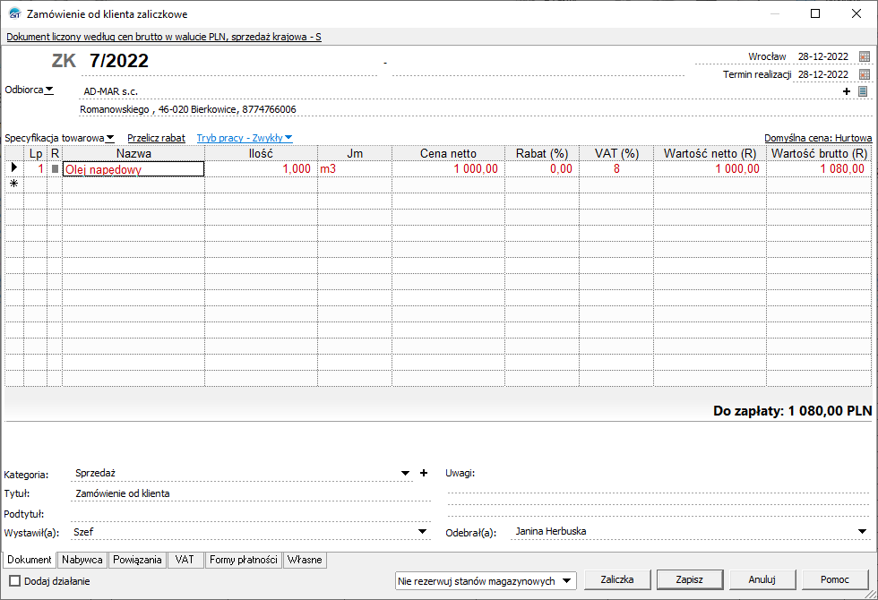Viewport: 878px width, 600px height.
Task: Enable Dodaj działanie checkbox
Action: tap(15, 581)
